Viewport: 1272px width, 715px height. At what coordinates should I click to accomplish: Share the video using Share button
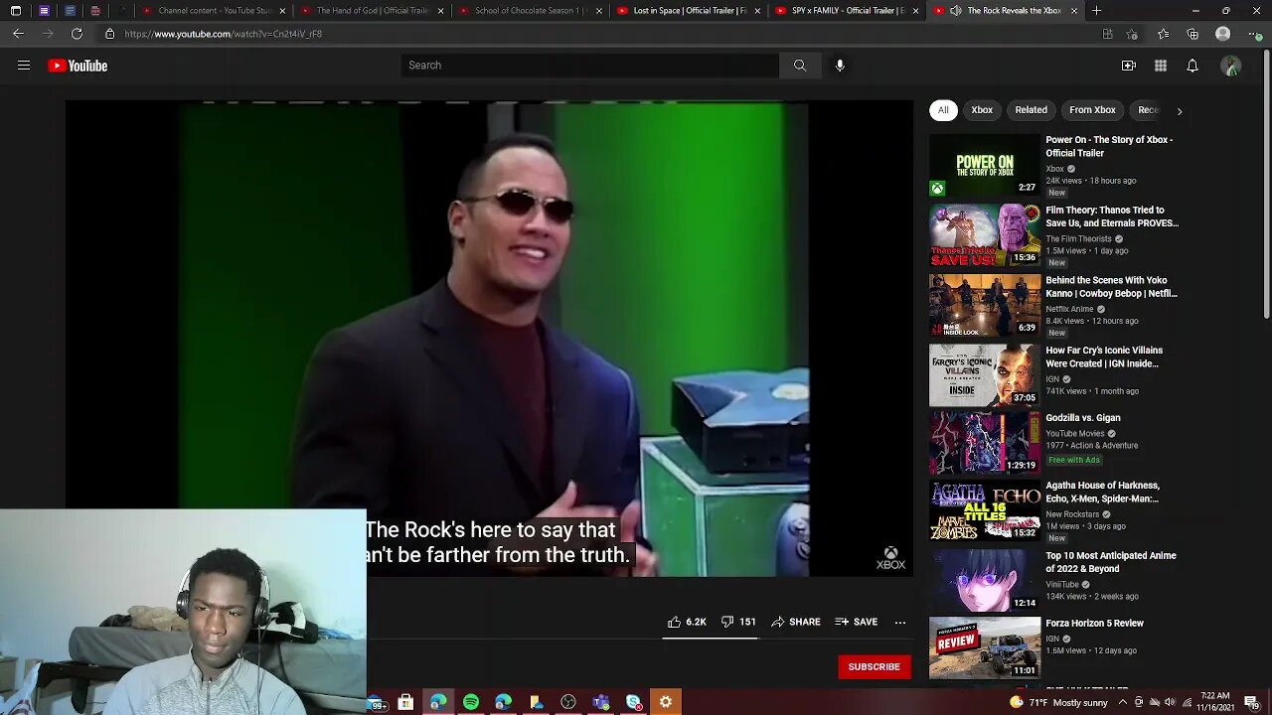coord(796,622)
